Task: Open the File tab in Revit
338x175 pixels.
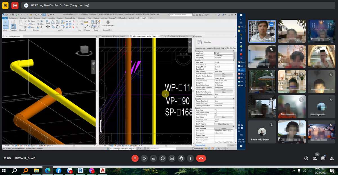Action: point(5,18)
